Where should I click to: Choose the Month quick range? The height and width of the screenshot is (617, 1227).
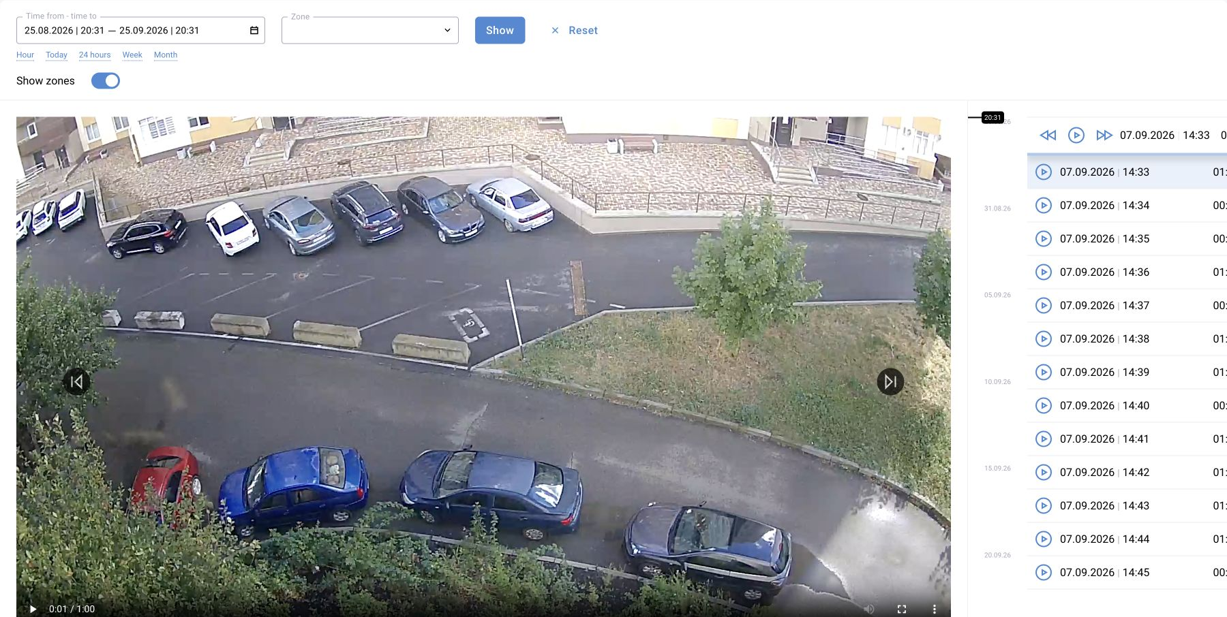coord(166,55)
